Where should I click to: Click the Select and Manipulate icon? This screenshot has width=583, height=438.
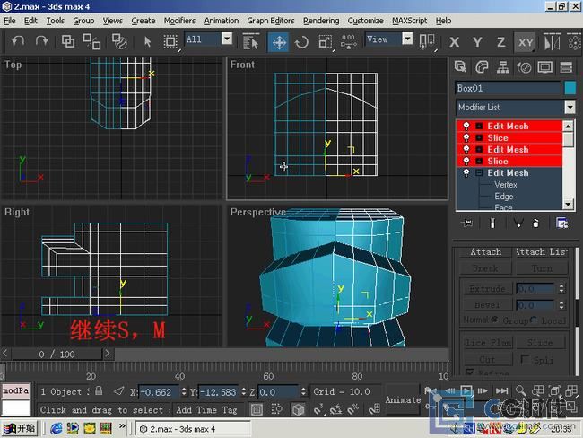point(348,41)
